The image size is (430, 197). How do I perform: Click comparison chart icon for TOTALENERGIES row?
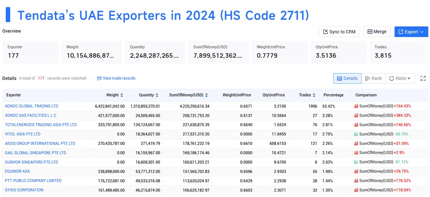(x=356, y=125)
